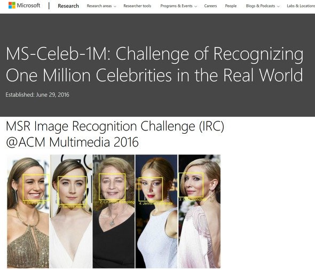Click the woman in black top photo
The width and height of the screenshot is (315, 270).
[114, 211]
